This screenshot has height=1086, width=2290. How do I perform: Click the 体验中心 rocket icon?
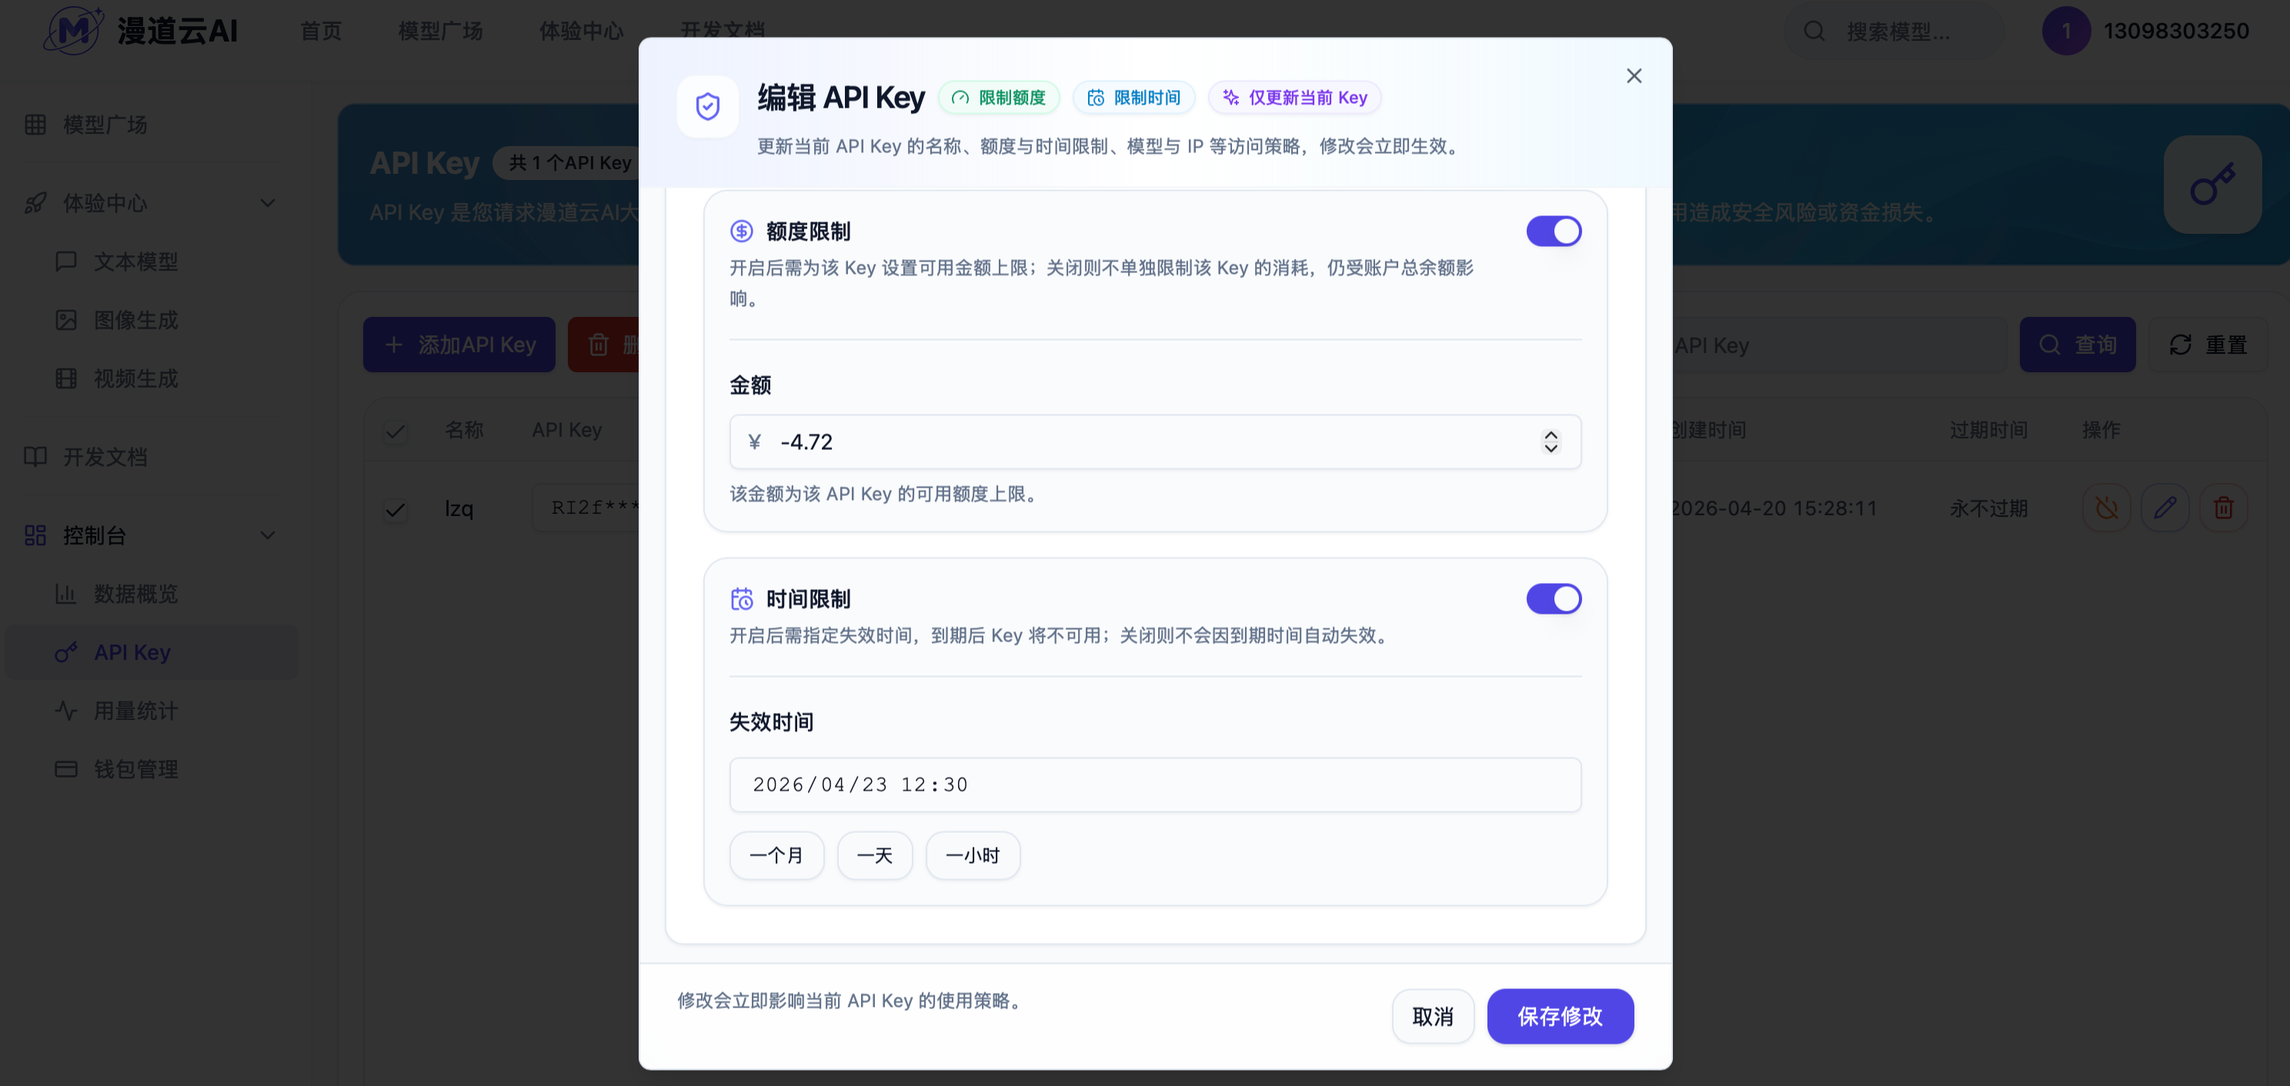pyautogui.click(x=35, y=204)
